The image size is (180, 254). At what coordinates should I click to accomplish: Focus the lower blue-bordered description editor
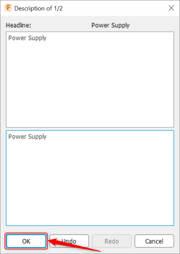90,178
